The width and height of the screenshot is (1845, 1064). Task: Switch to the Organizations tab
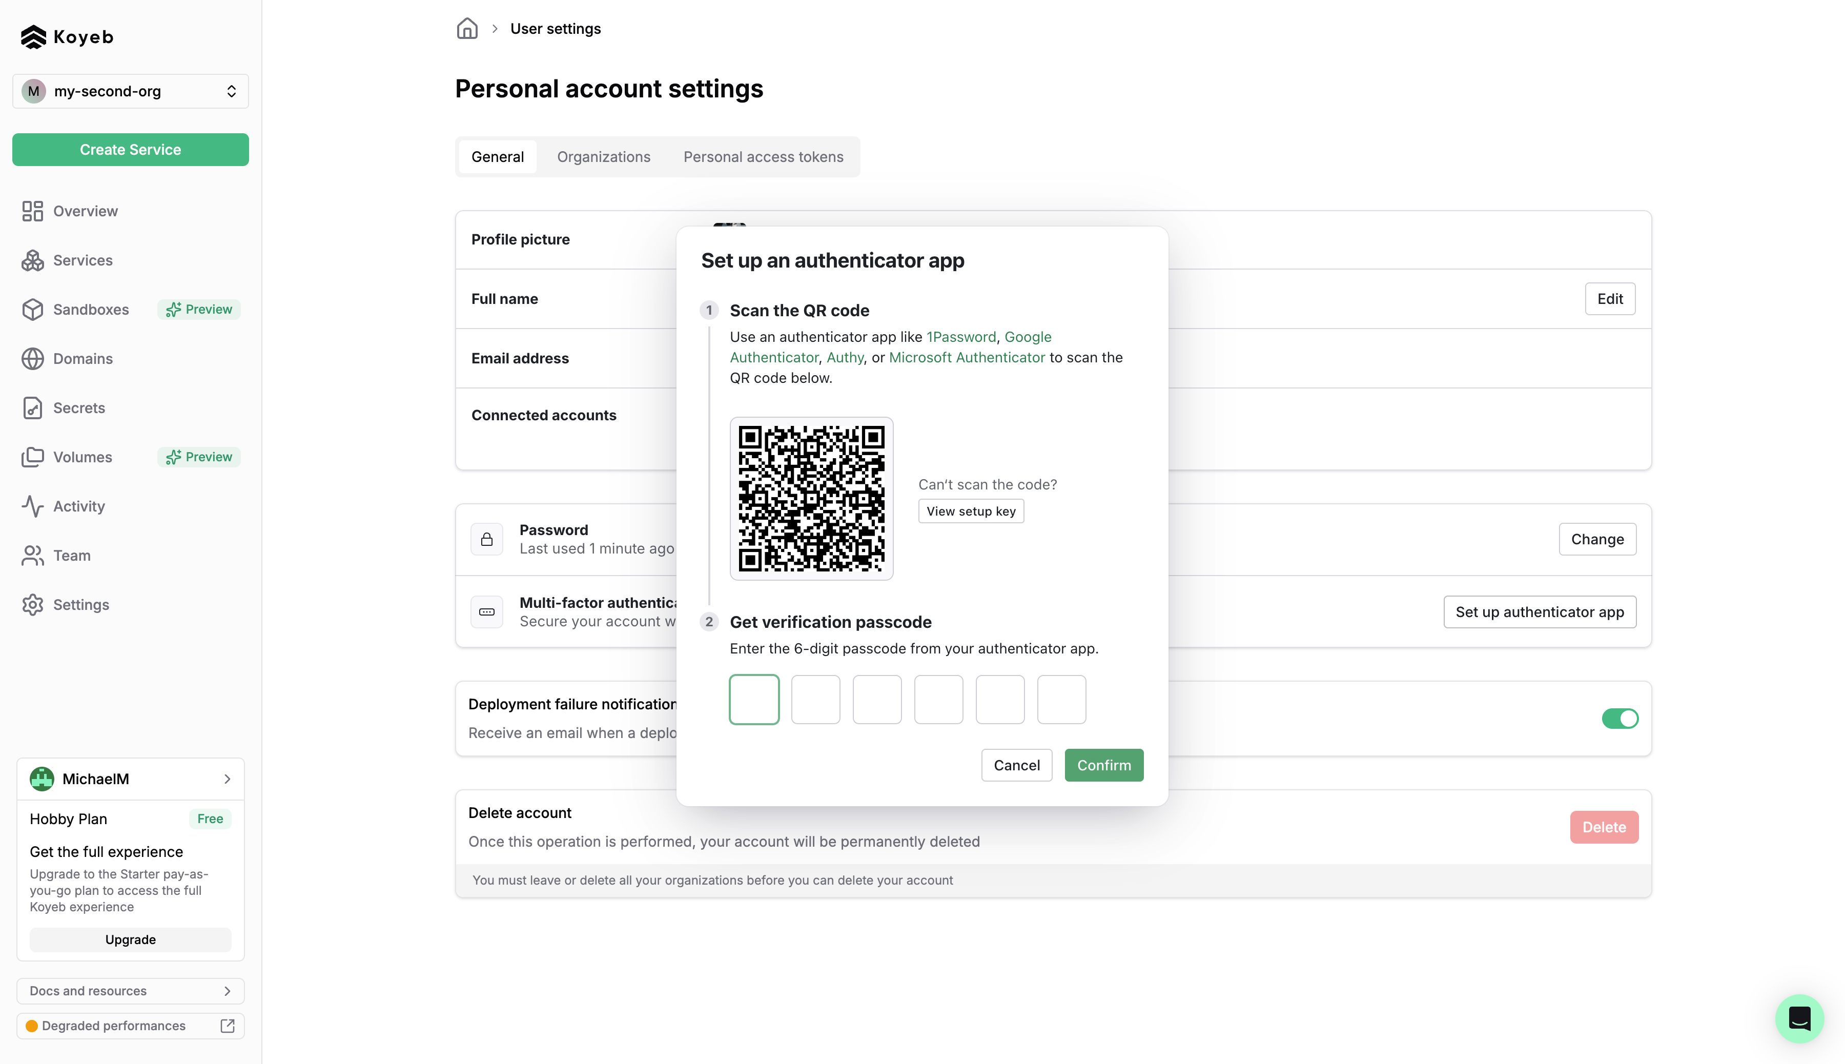pos(603,156)
